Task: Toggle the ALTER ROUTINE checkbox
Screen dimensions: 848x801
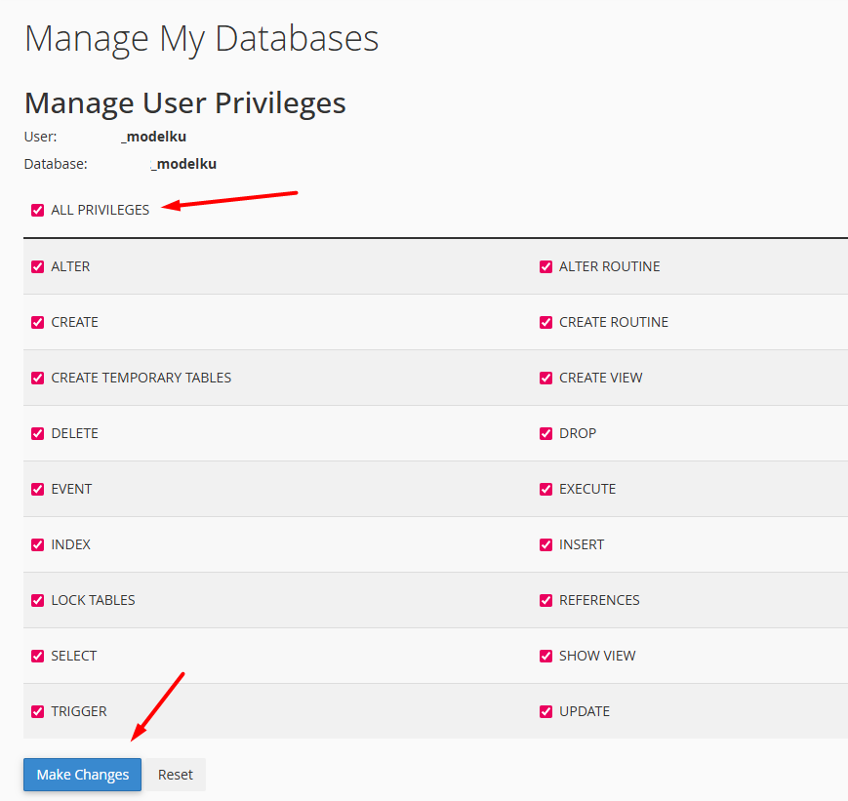Action: [545, 265]
